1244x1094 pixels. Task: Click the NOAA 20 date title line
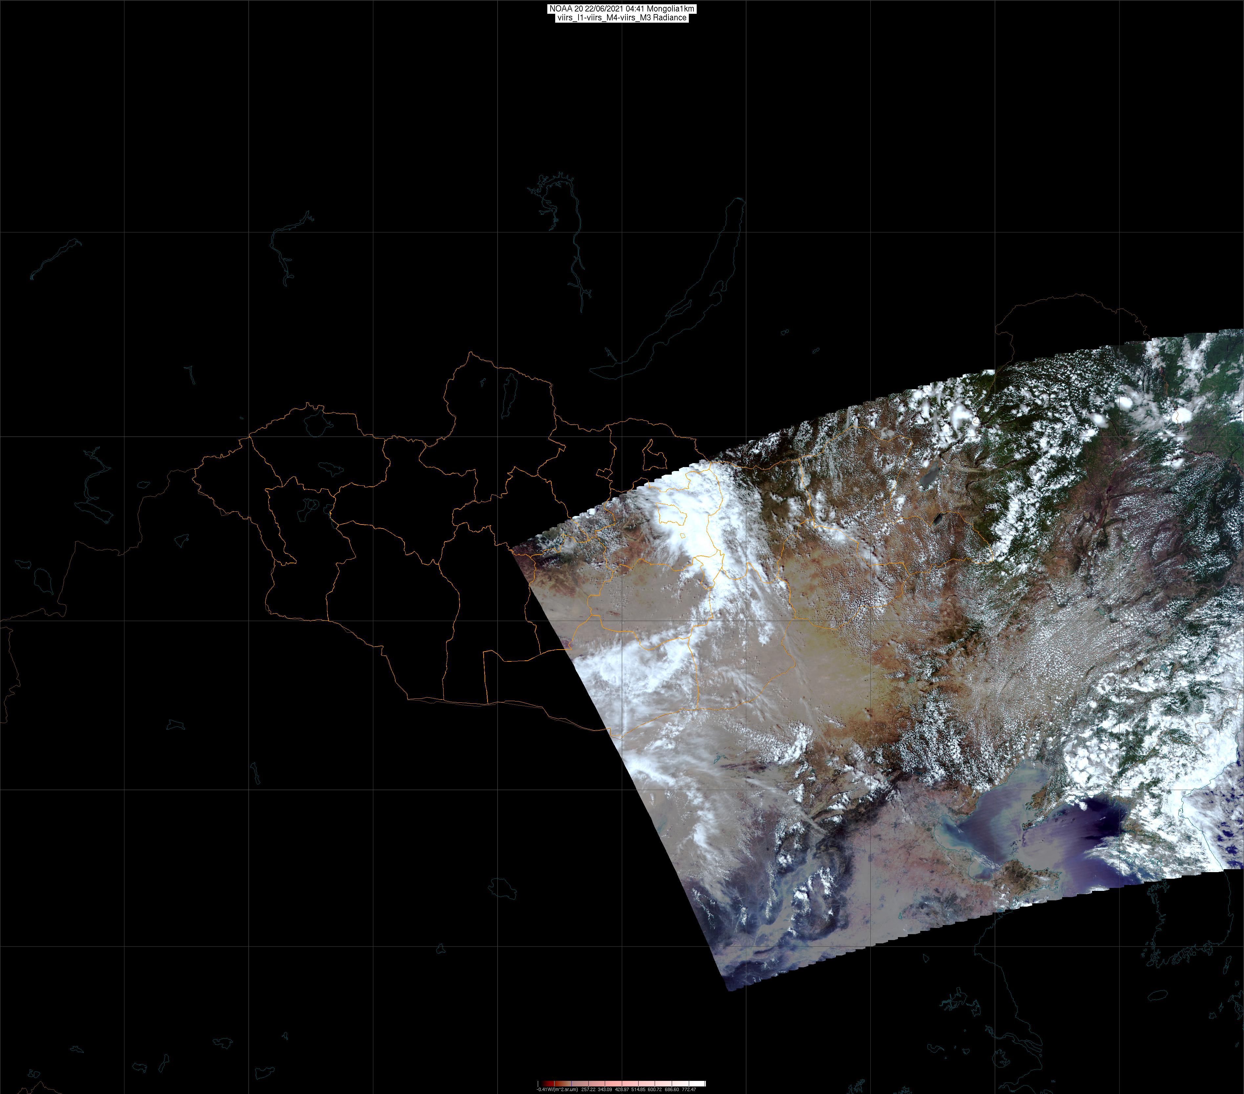coord(622,9)
